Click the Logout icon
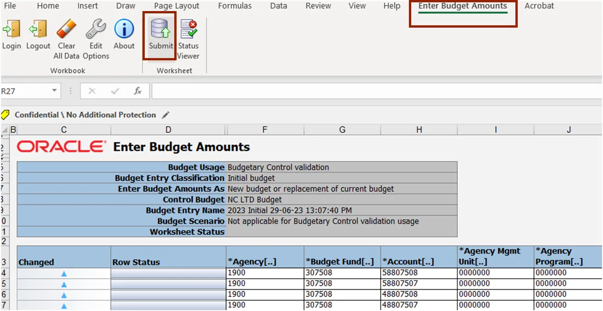The width and height of the screenshot is (603, 311). click(38, 30)
